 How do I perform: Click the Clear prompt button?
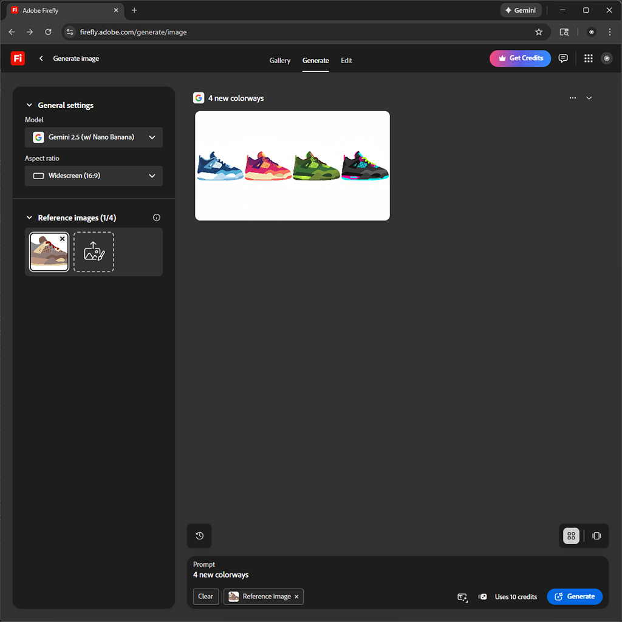click(x=205, y=596)
